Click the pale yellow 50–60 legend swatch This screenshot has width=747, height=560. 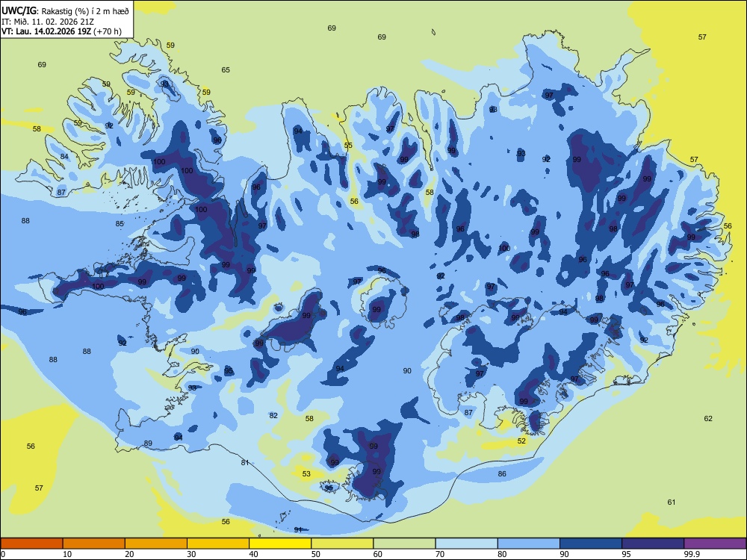[342, 544]
